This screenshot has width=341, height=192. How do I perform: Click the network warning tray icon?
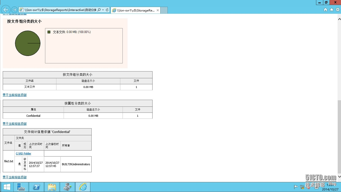coord(302,187)
